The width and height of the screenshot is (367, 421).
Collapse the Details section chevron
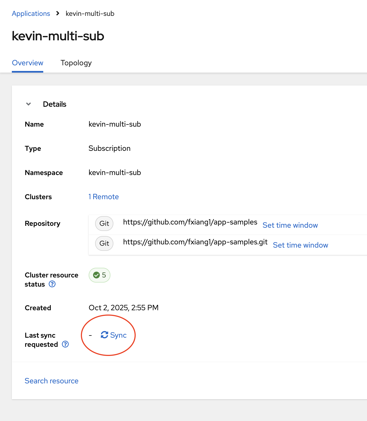coord(28,104)
